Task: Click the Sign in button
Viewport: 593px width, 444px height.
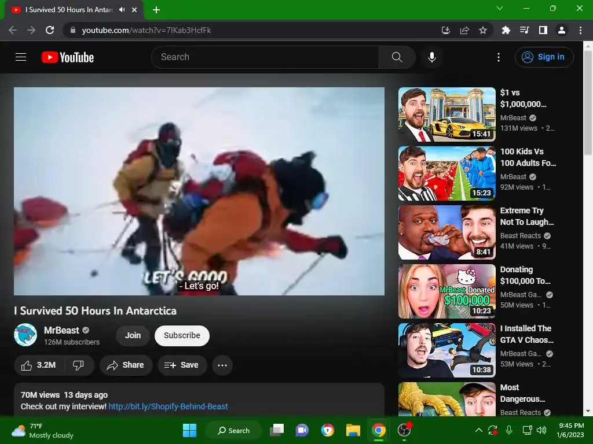Action: (x=544, y=57)
